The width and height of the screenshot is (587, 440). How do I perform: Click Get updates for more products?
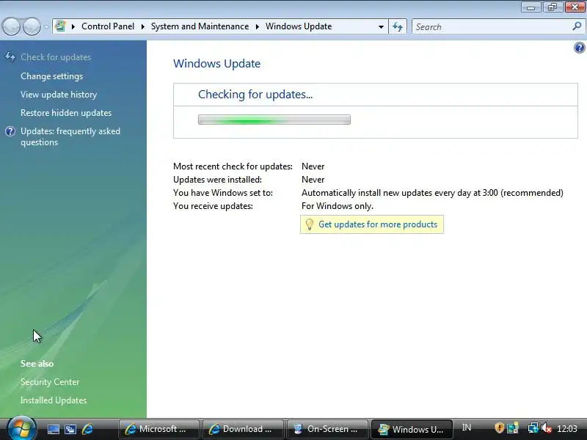point(378,224)
